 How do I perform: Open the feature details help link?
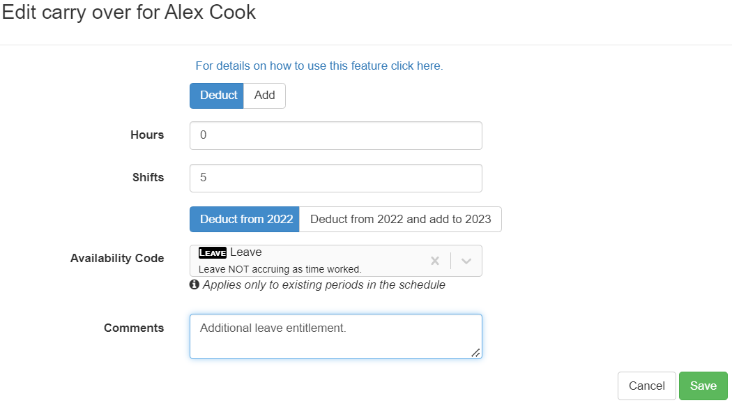click(x=319, y=66)
